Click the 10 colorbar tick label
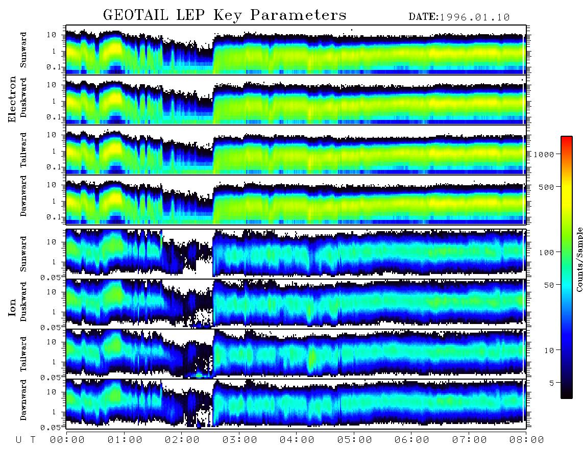Viewport: 583px width, 449px height. coord(549,351)
